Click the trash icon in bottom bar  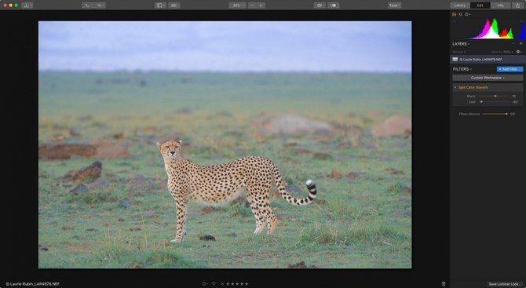coord(444,284)
